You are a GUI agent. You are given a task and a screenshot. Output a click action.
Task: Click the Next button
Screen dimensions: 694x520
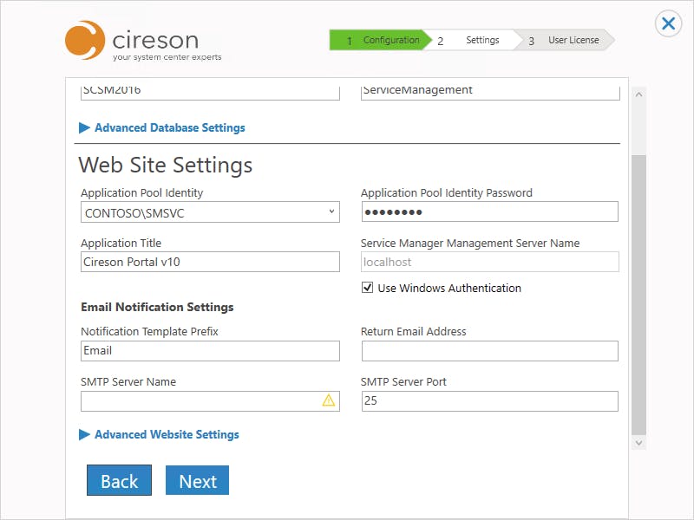pyautogui.click(x=198, y=480)
